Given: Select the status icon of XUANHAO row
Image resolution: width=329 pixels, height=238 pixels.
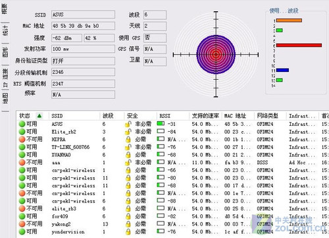Looking at the screenshot, I should [x=22, y=155].
